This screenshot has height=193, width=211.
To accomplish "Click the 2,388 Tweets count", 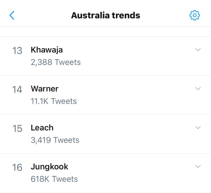I will point(56,62).
